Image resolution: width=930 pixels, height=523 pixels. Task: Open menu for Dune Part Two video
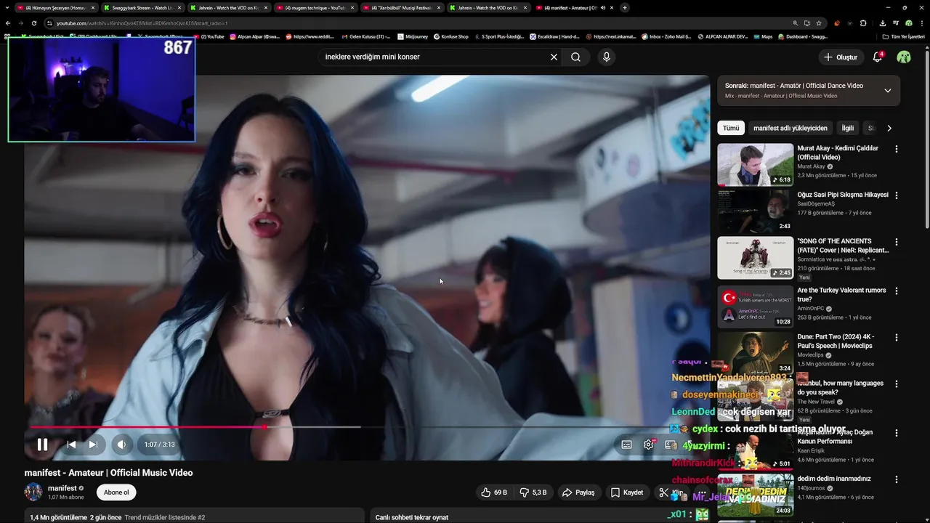pos(896,337)
